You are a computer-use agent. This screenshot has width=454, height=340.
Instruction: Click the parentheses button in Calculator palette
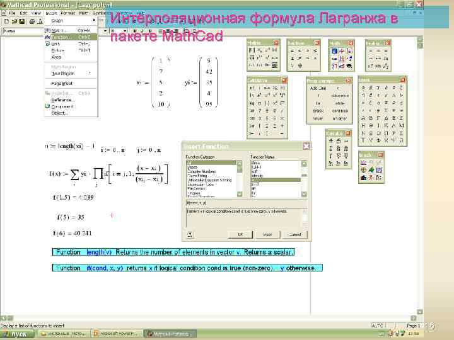[x=267, y=103]
